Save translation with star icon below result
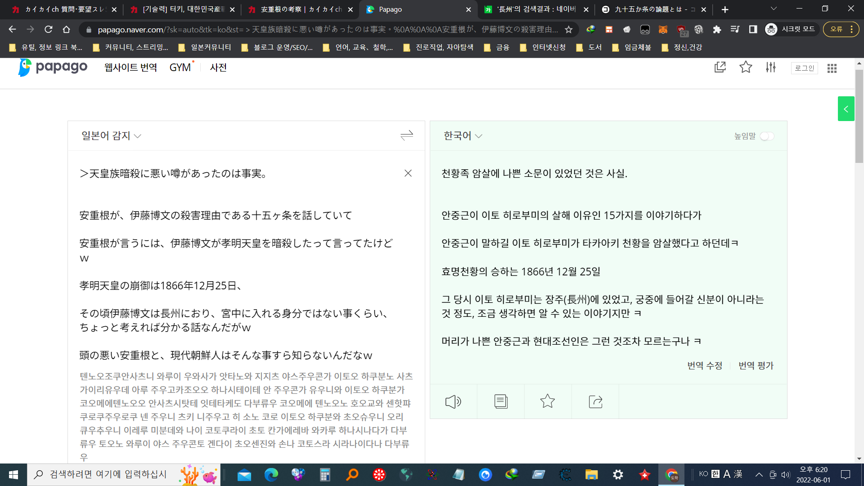Viewport: 864px width, 486px height. (548, 401)
